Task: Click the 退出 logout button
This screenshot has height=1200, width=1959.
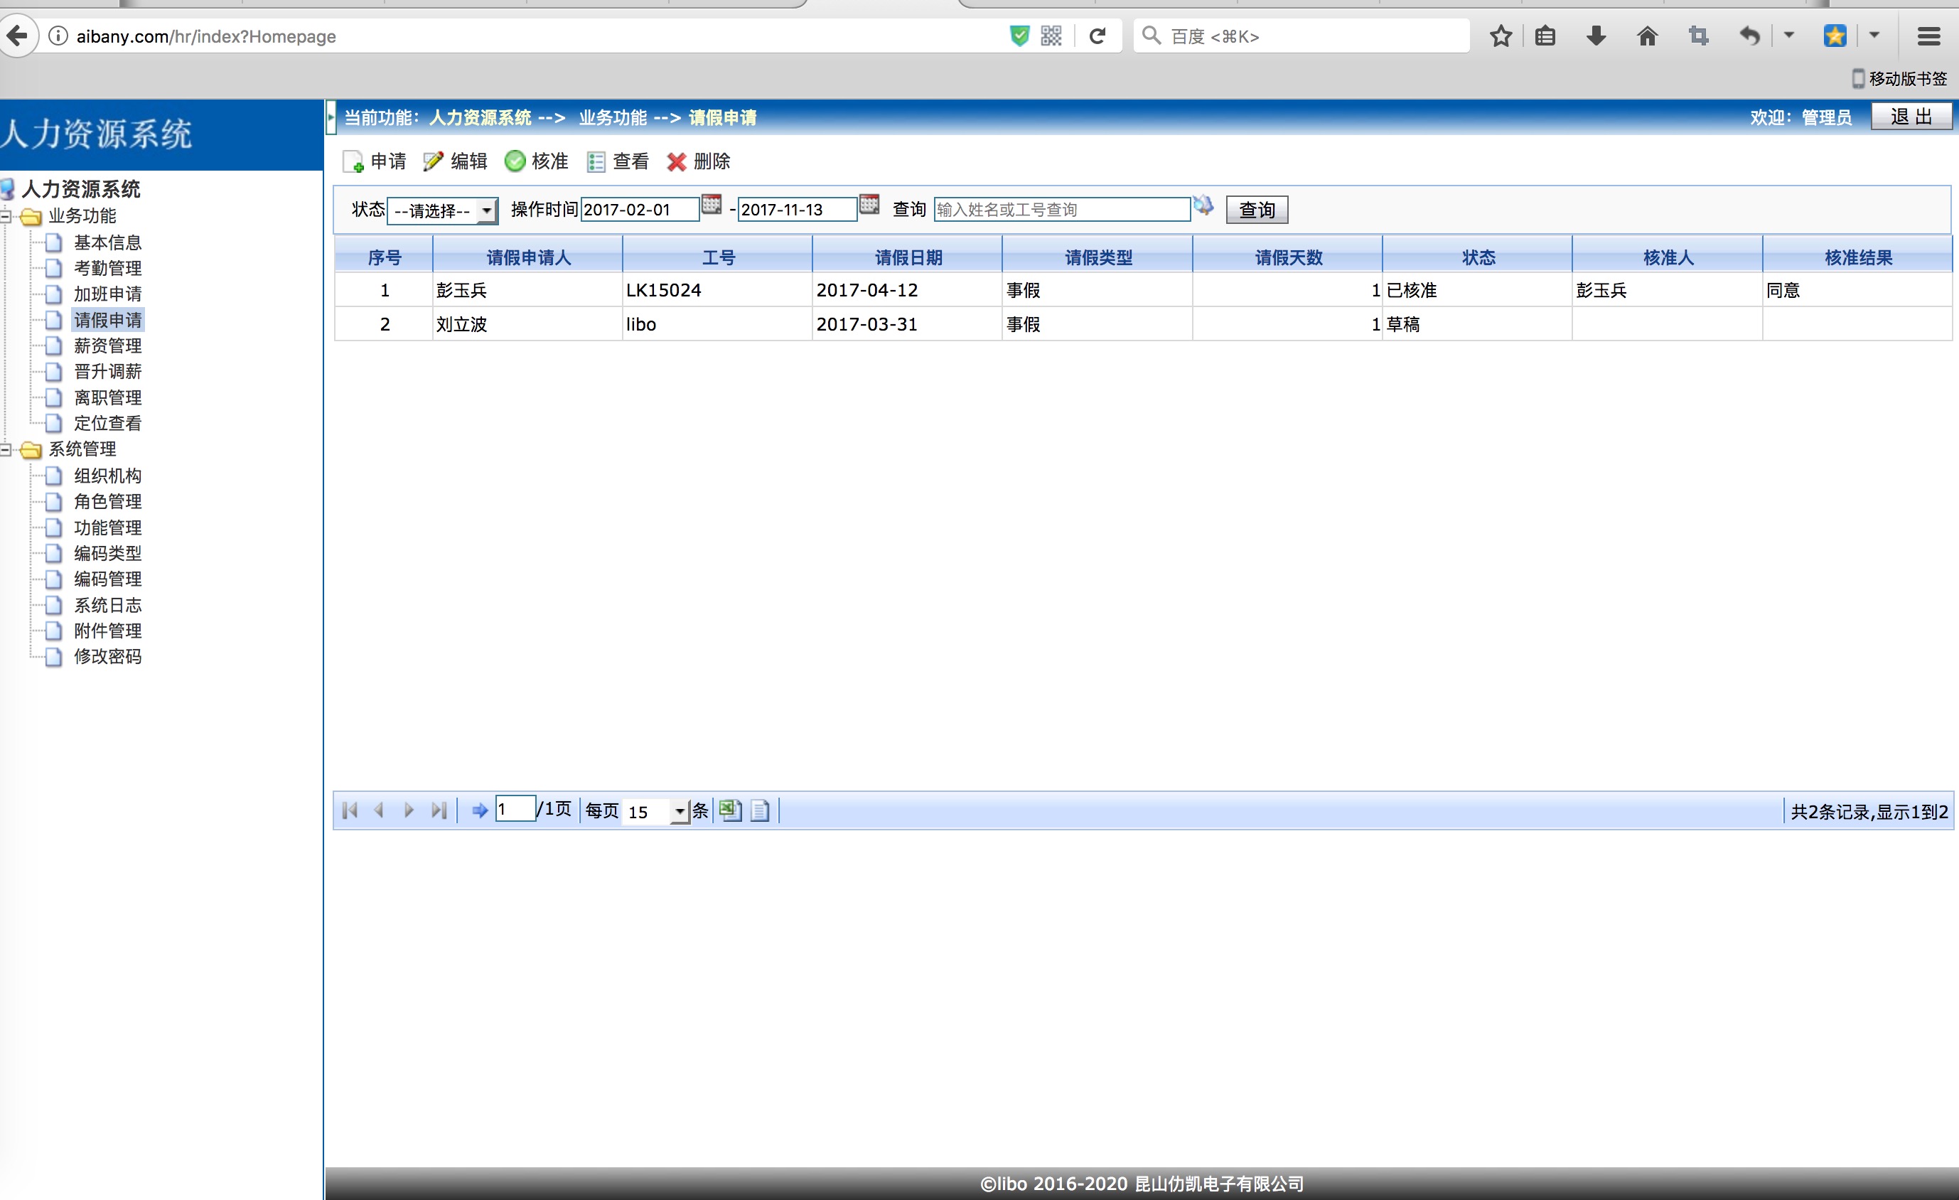Action: pyautogui.click(x=1911, y=117)
